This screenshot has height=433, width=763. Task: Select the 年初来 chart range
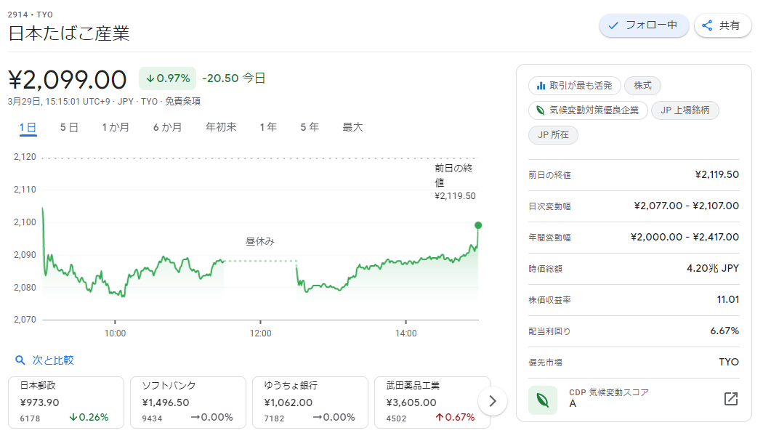click(221, 127)
